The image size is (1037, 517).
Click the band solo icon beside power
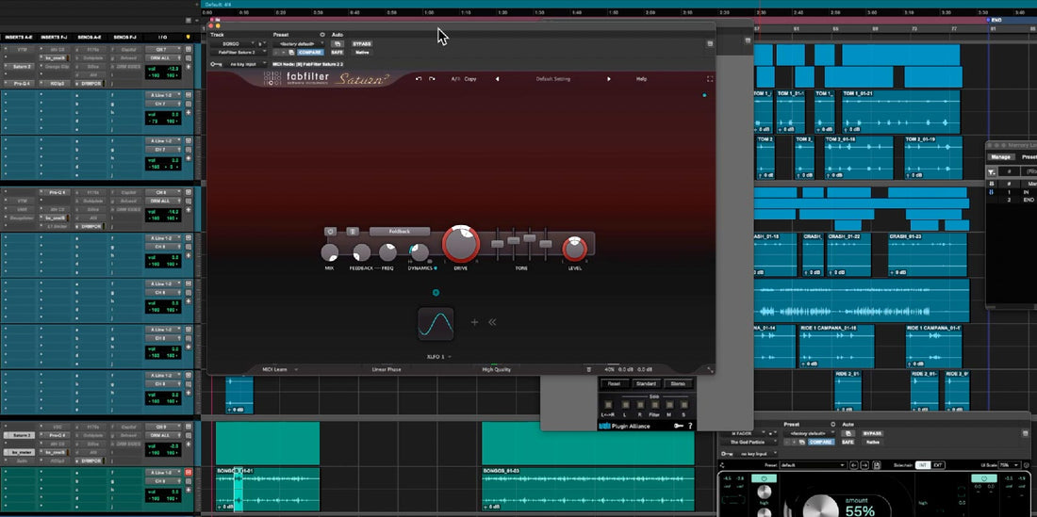[354, 232]
